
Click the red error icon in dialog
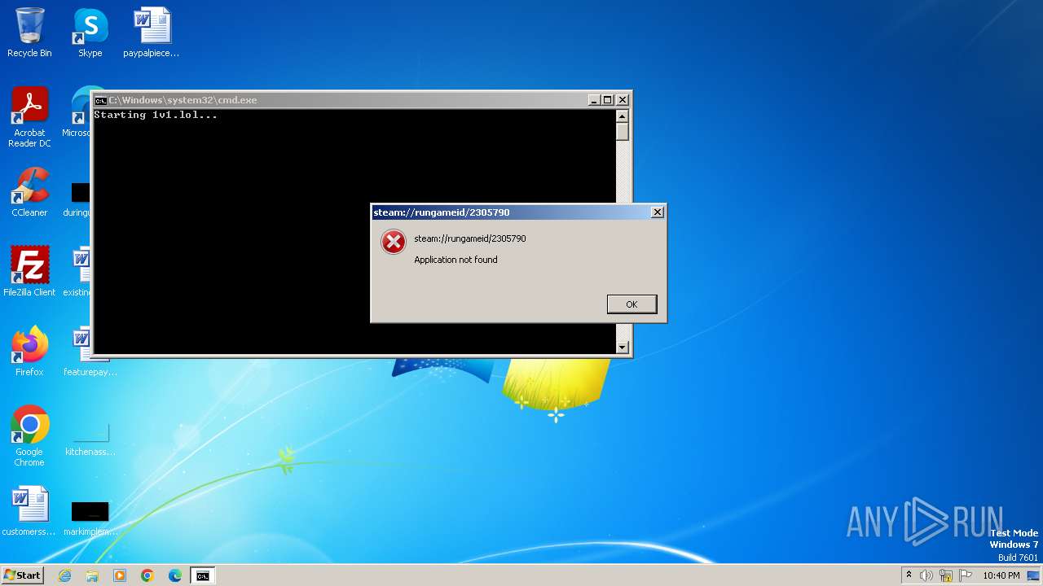[394, 242]
